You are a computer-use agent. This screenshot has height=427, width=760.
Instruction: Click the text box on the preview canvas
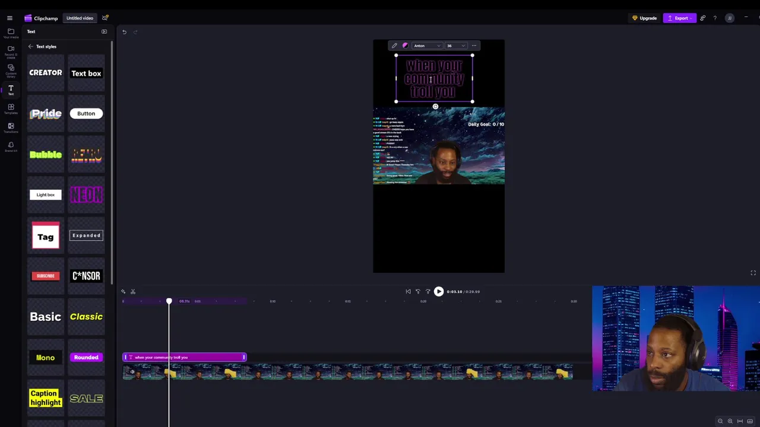434,78
